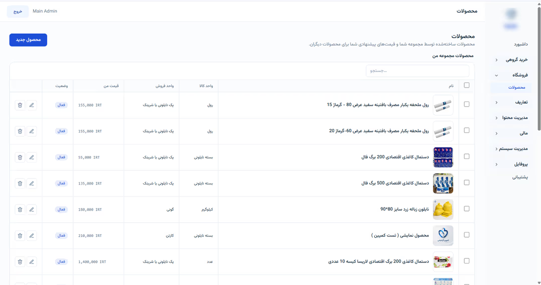Click the فعال badge for محصول نمایشی
541x285 pixels.
tap(62, 235)
